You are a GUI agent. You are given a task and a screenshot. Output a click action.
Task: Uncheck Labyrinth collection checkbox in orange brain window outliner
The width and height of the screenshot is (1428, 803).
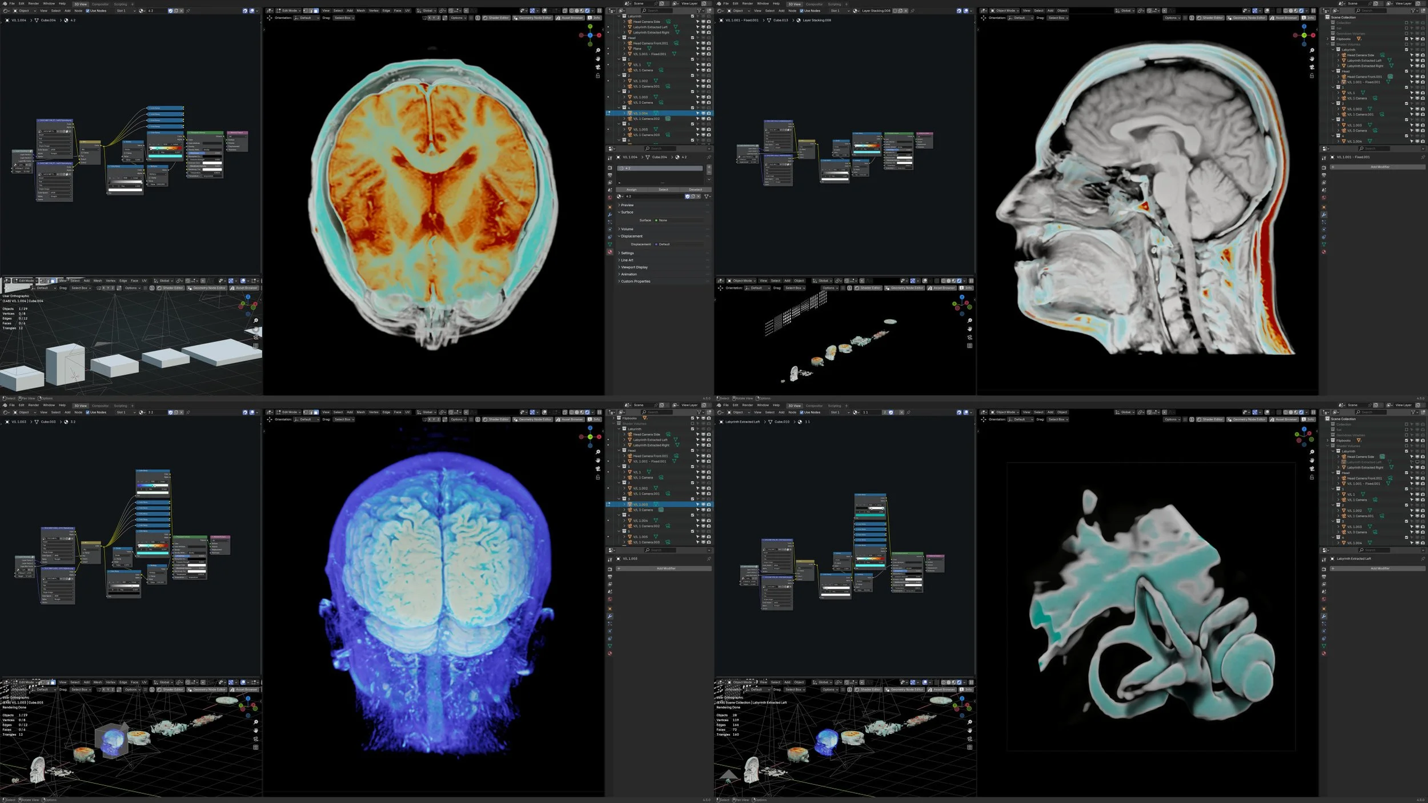692,16
